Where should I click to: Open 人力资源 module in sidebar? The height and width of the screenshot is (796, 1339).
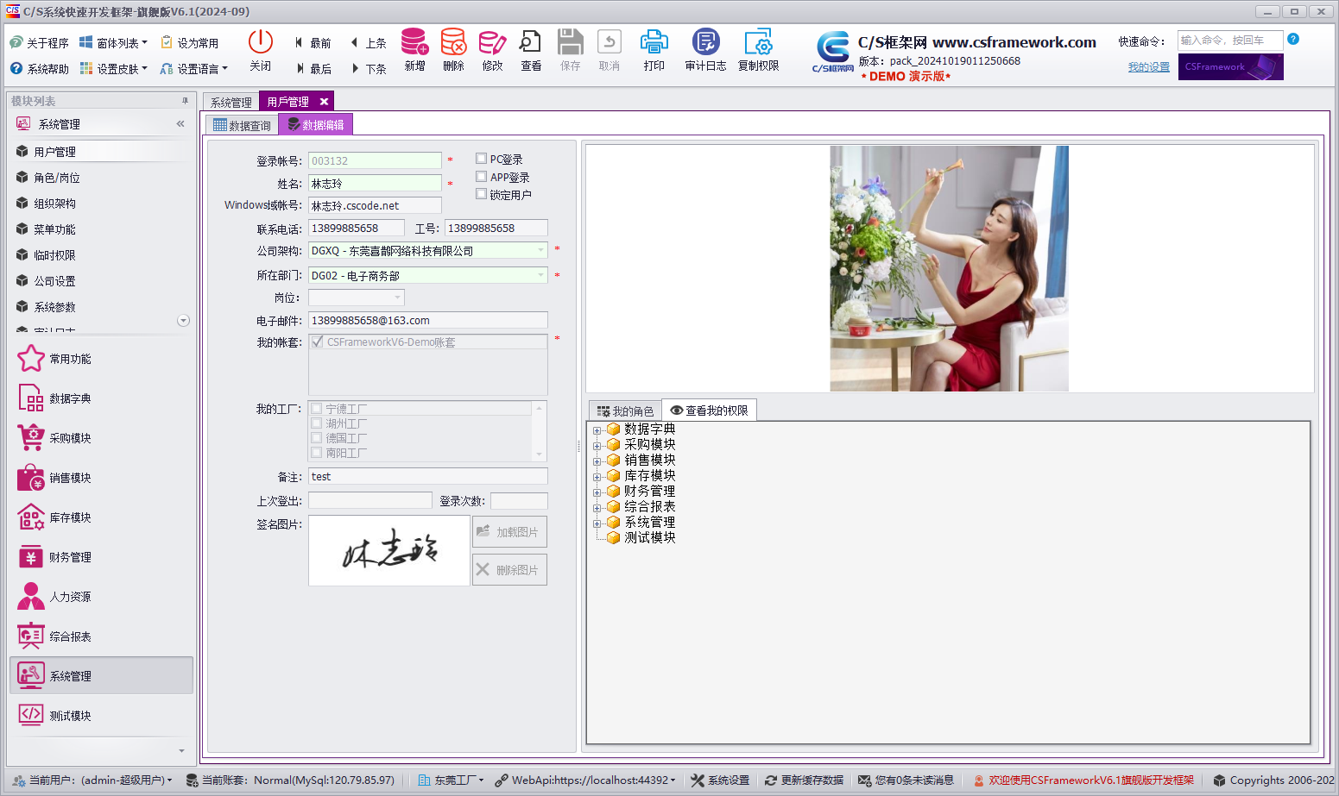(54, 597)
